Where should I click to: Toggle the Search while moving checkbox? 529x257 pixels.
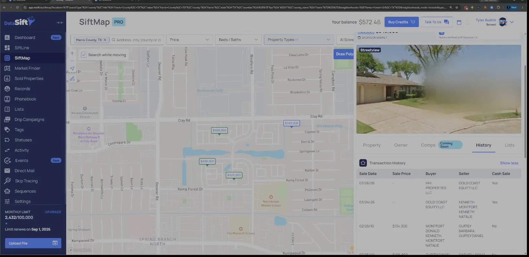(84, 55)
